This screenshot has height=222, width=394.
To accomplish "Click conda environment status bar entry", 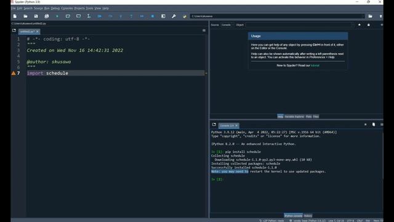I will pos(308,221).
